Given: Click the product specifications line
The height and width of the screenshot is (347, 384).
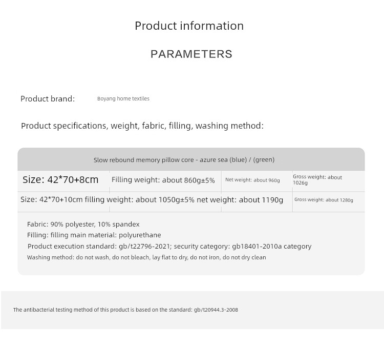Looking at the screenshot, I should click(142, 126).
